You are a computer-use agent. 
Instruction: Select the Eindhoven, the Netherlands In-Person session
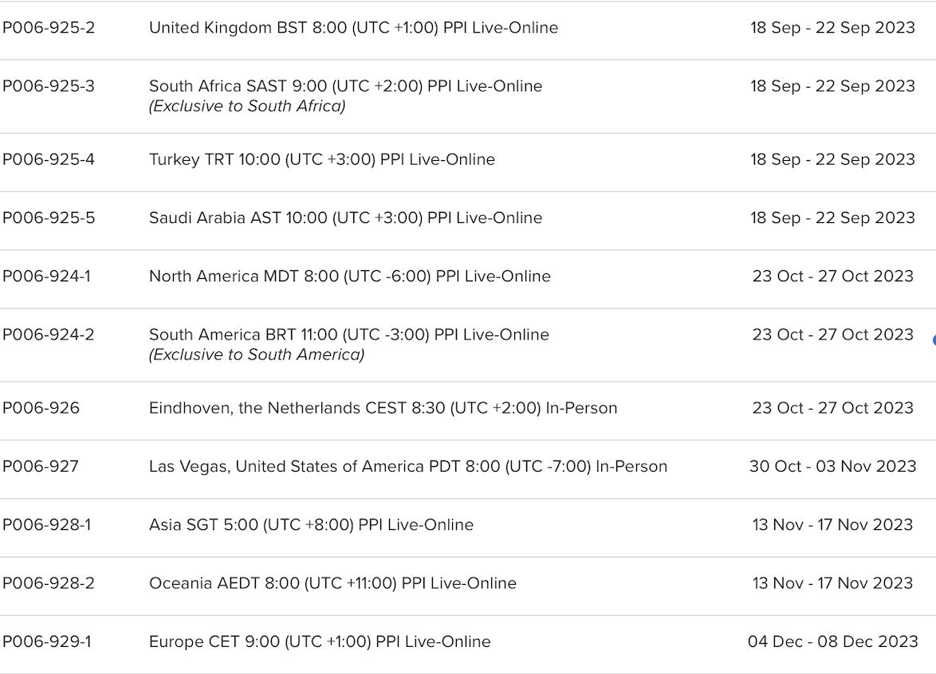click(383, 408)
